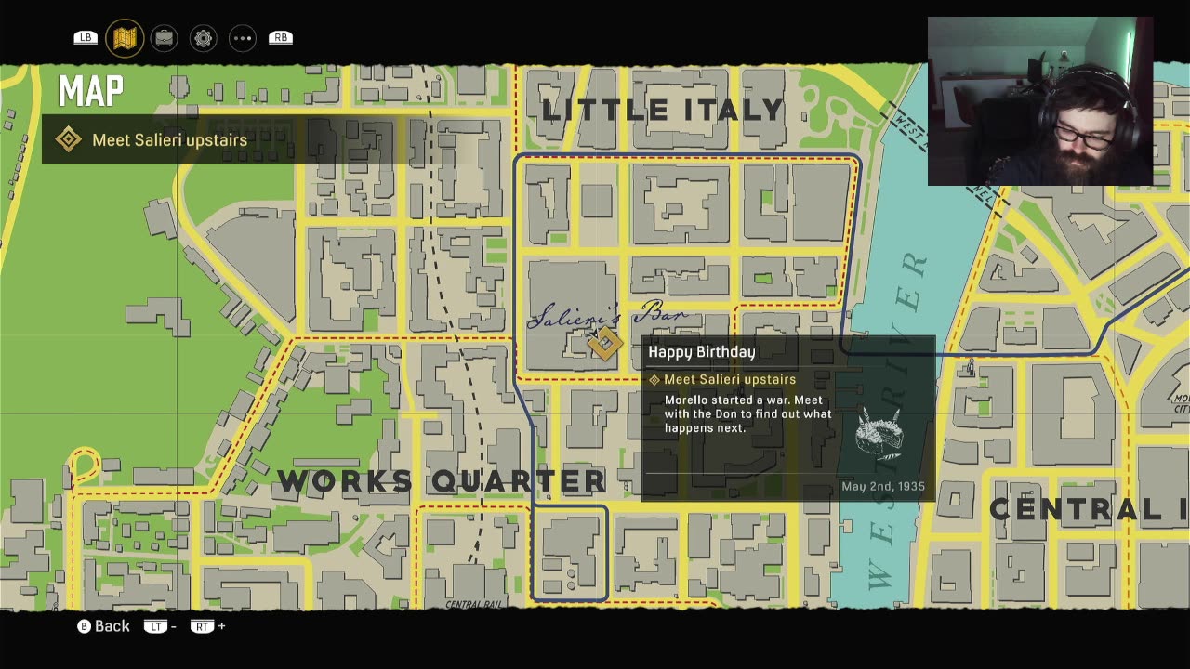Open the settings gear tab

coord(203,38)
